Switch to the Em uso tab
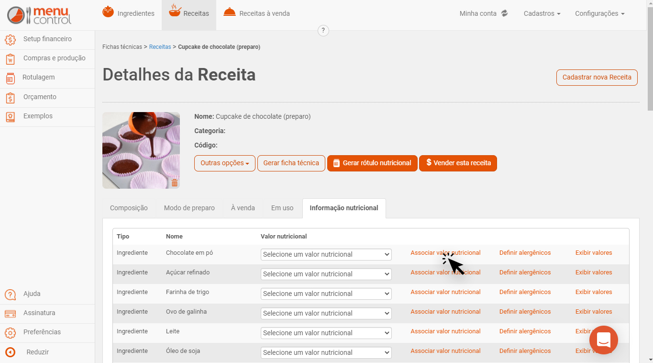Image resolution: width=653 pixels, height=363 pixels. pyautogui.click(x=282, y=208)
